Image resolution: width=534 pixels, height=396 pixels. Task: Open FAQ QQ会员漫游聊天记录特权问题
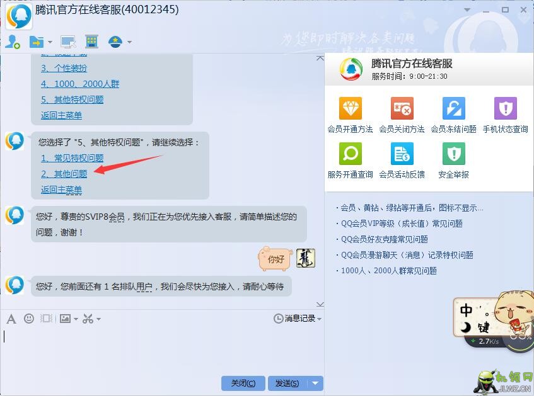407,255
